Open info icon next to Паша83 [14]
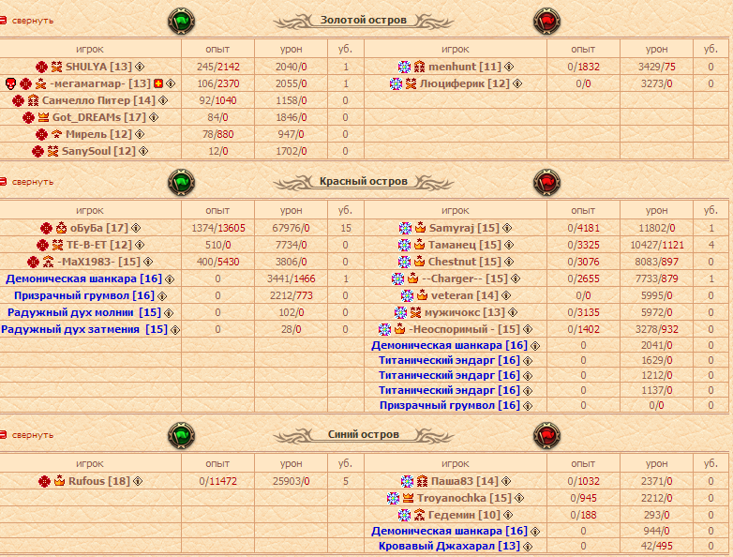This screenshot has width=733, height=557. 506,481
